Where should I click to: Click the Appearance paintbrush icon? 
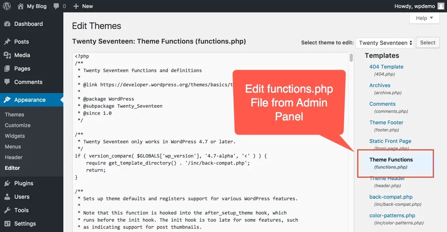[x=7, y=100]
